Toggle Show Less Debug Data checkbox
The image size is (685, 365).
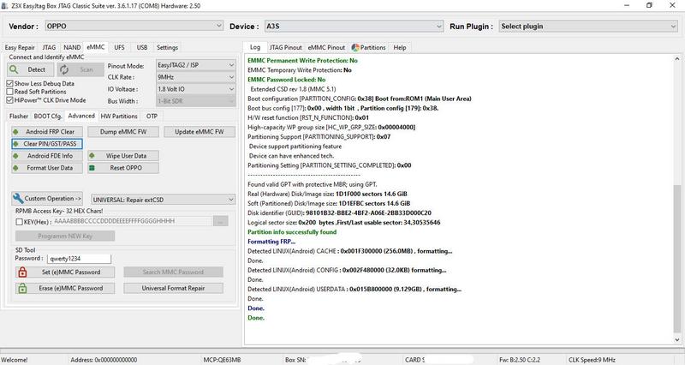(x=10, y=84)
